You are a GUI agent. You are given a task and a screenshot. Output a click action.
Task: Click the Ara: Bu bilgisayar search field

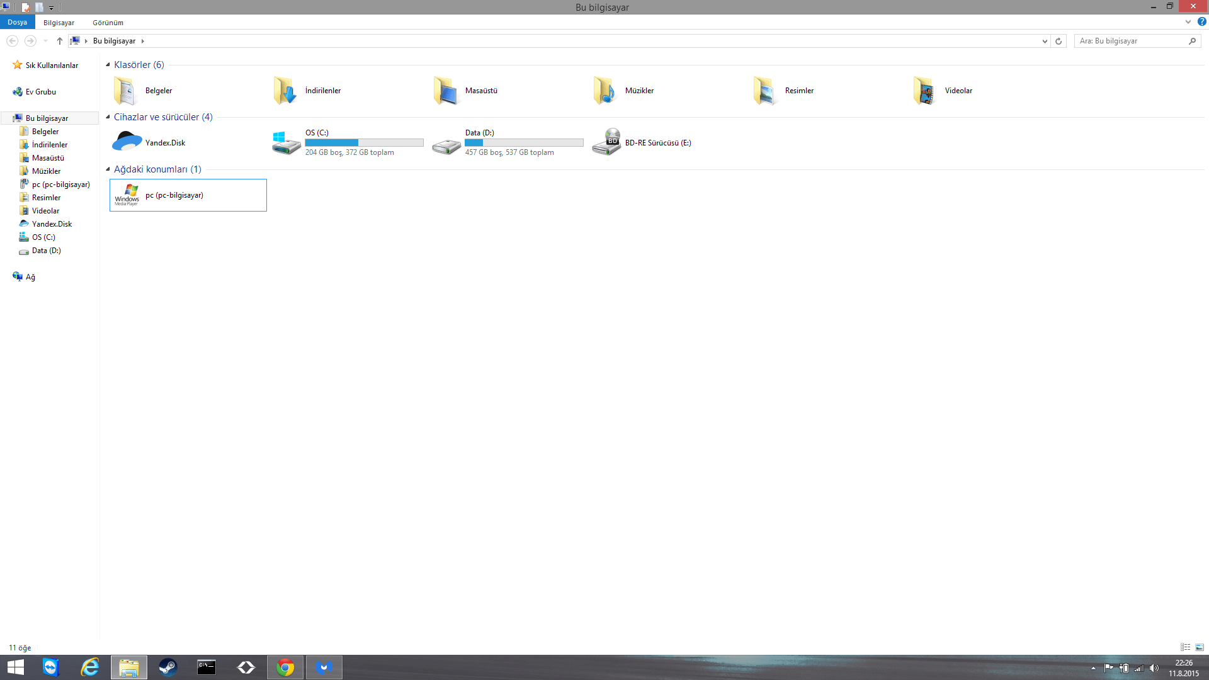coord(1130,41)
